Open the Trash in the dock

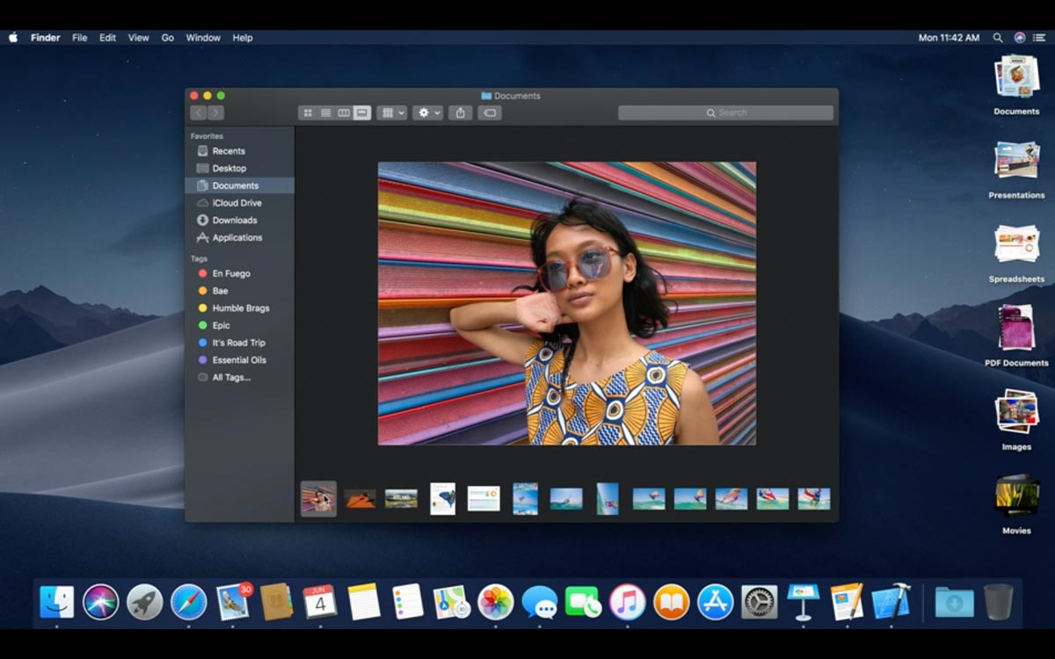tap(999, 602)
